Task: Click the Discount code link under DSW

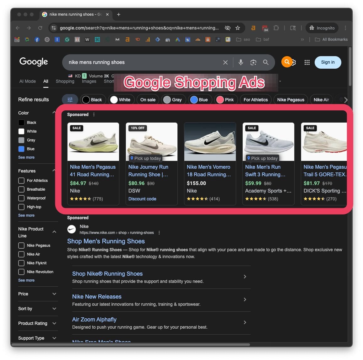Action: tap(142, 199)
